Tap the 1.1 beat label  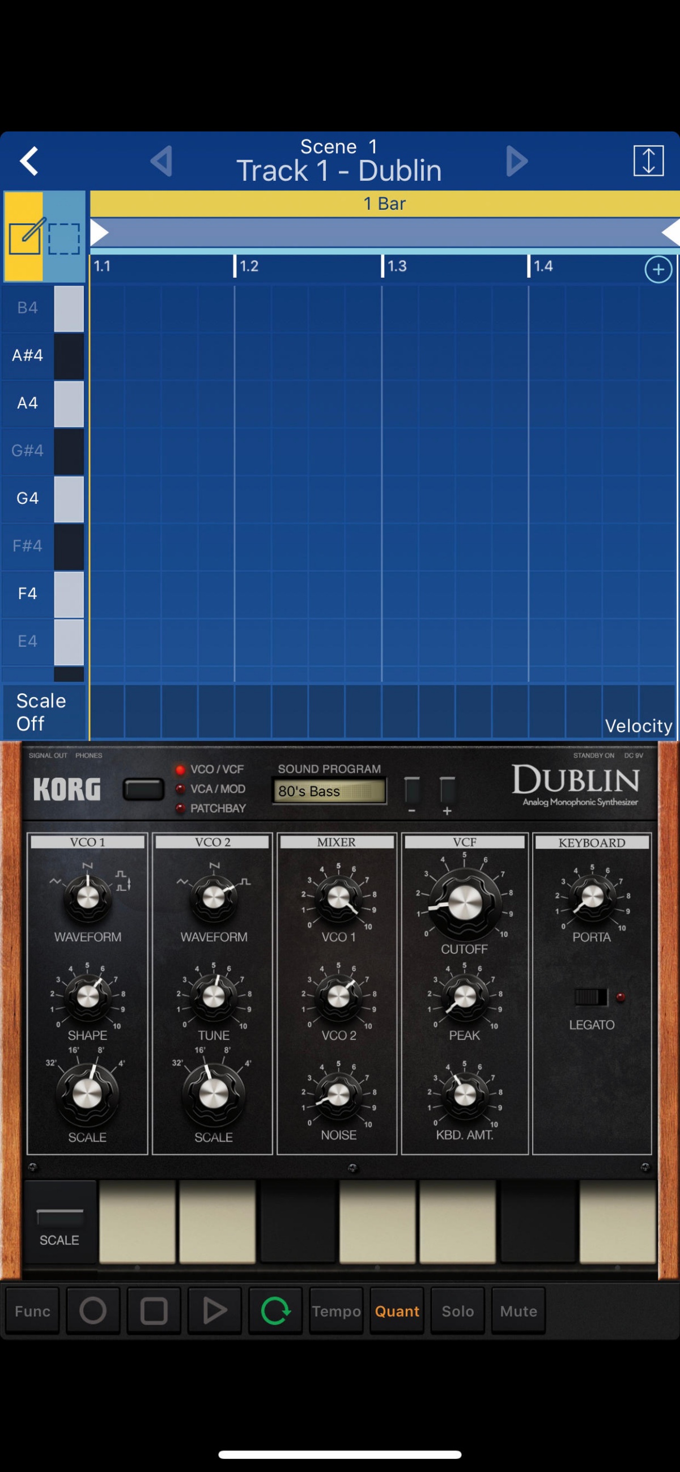point(103,266)
